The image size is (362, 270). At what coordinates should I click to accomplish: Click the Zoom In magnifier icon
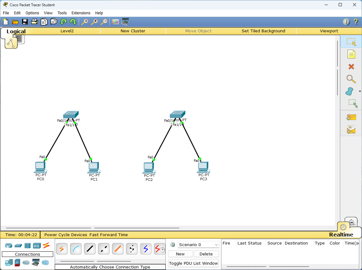click(x=85, y=22)
